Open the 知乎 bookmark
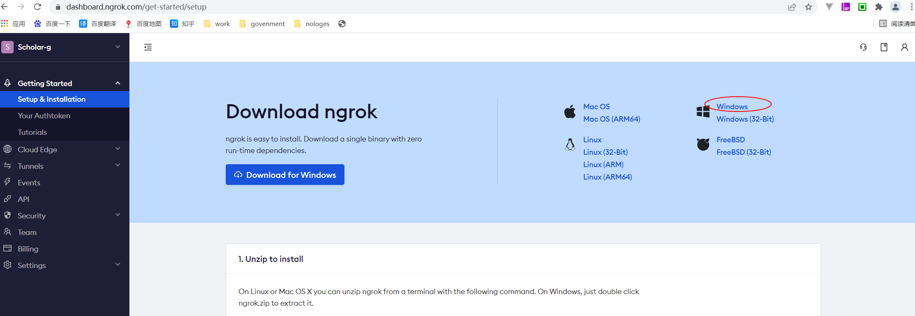Screen dimensions: 915x316 182,24
